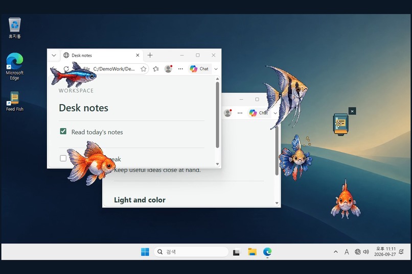Open Settings and more in front Edge window
This screenshot has width=412, height=274.
pos(180,69)
